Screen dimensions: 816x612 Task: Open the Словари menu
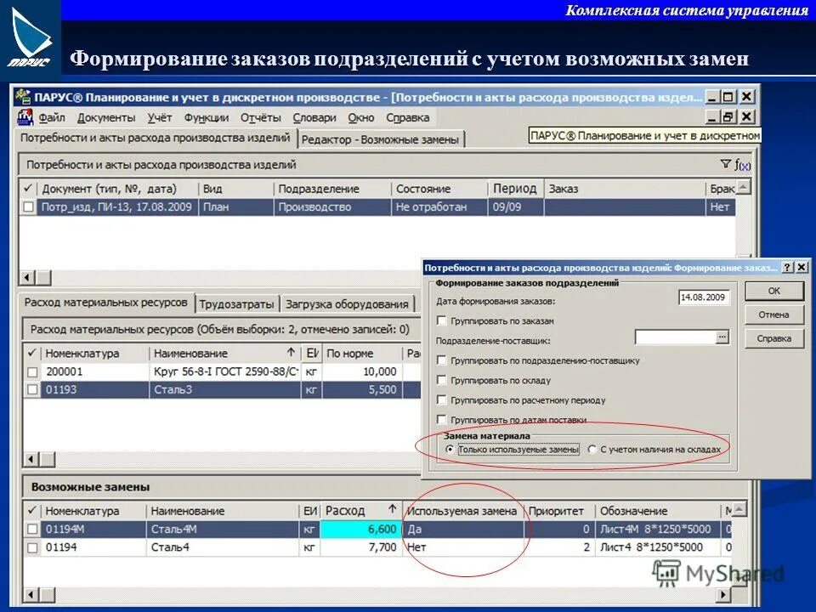click(x=314, y=118)
